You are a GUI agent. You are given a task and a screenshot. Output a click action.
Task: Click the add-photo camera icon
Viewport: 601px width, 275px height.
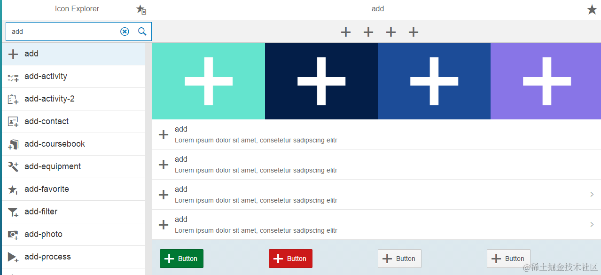coord(13,234)
